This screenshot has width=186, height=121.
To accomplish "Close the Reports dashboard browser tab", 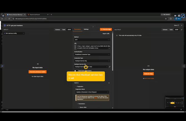I will pyautogui.click(x=48, y=14).
